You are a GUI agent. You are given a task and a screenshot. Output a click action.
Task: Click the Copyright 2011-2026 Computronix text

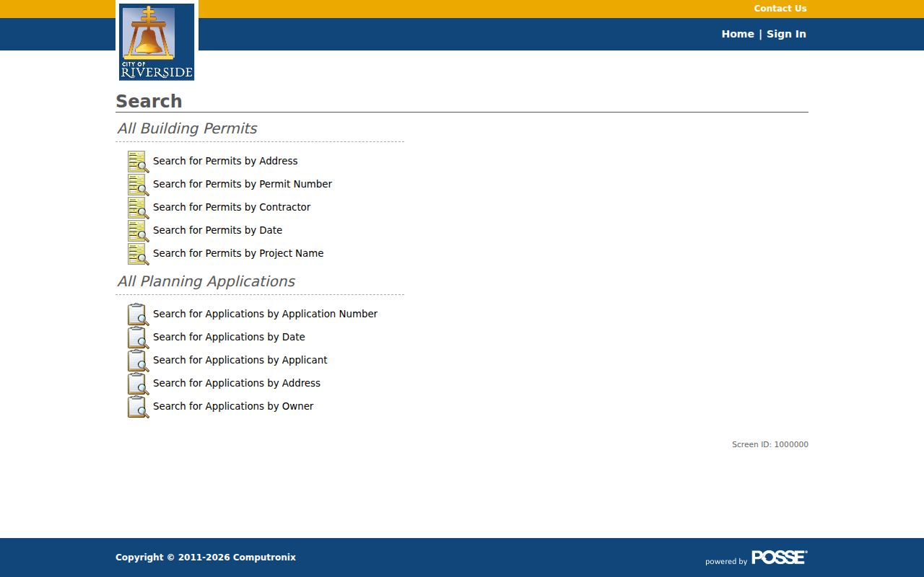(x=206, y=557)
